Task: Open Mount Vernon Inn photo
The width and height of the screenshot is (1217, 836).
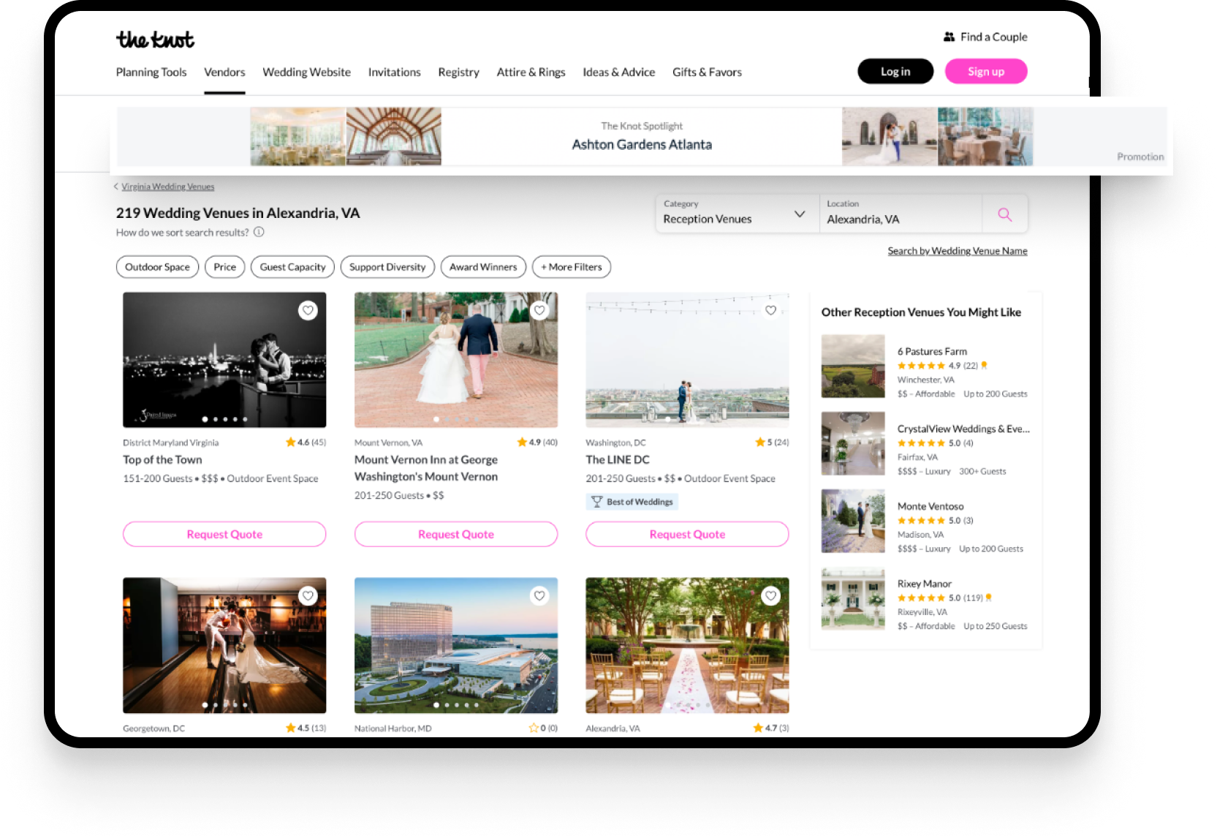Action: (456, 360)
